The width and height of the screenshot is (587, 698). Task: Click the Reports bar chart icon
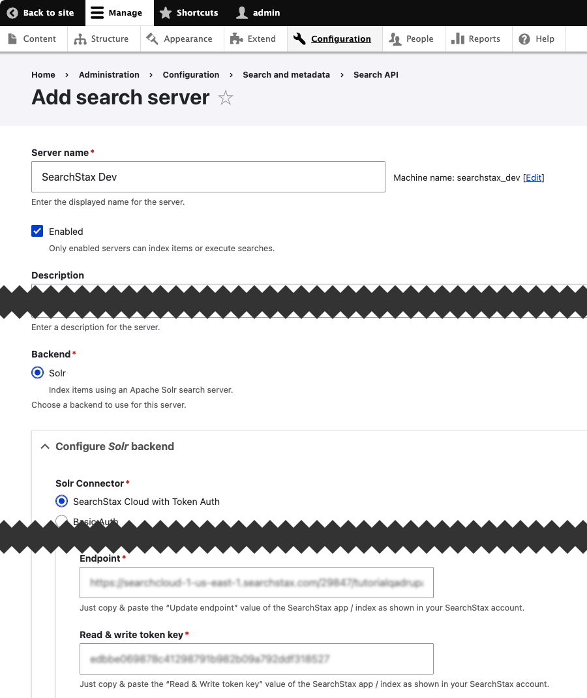point(457,38)
